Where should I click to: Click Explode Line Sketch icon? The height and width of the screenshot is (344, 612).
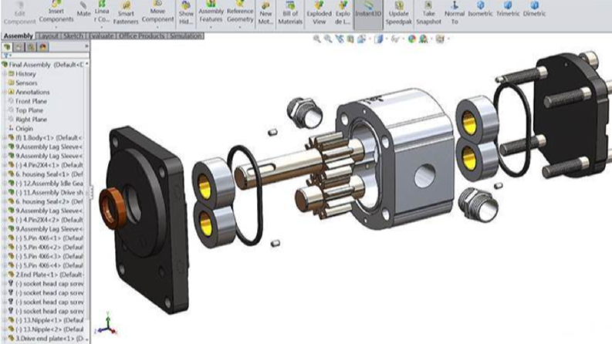click(x=343, y=5)
